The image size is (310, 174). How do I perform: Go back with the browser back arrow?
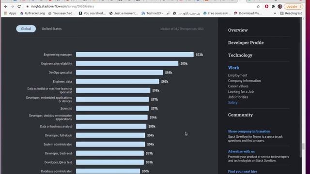click(x=6, y=6)
